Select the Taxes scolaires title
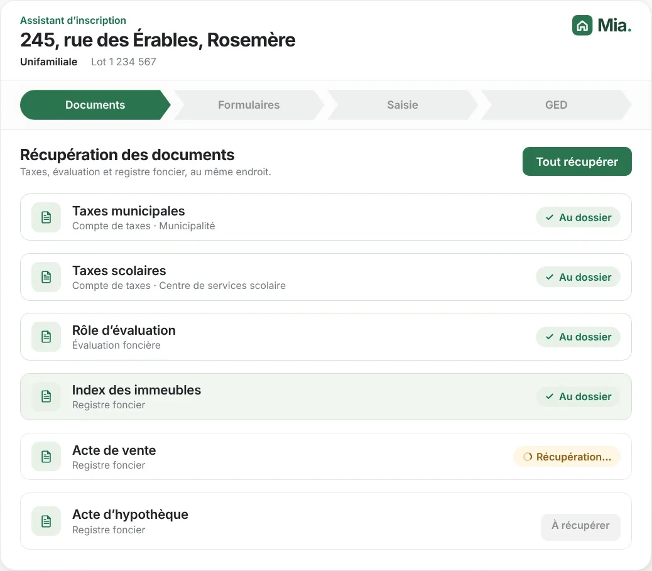The image size is (652, 571). click(119, 271)
